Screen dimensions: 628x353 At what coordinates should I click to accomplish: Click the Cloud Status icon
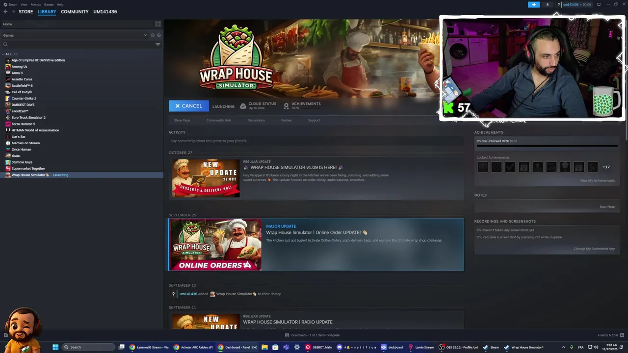(243, 106)
